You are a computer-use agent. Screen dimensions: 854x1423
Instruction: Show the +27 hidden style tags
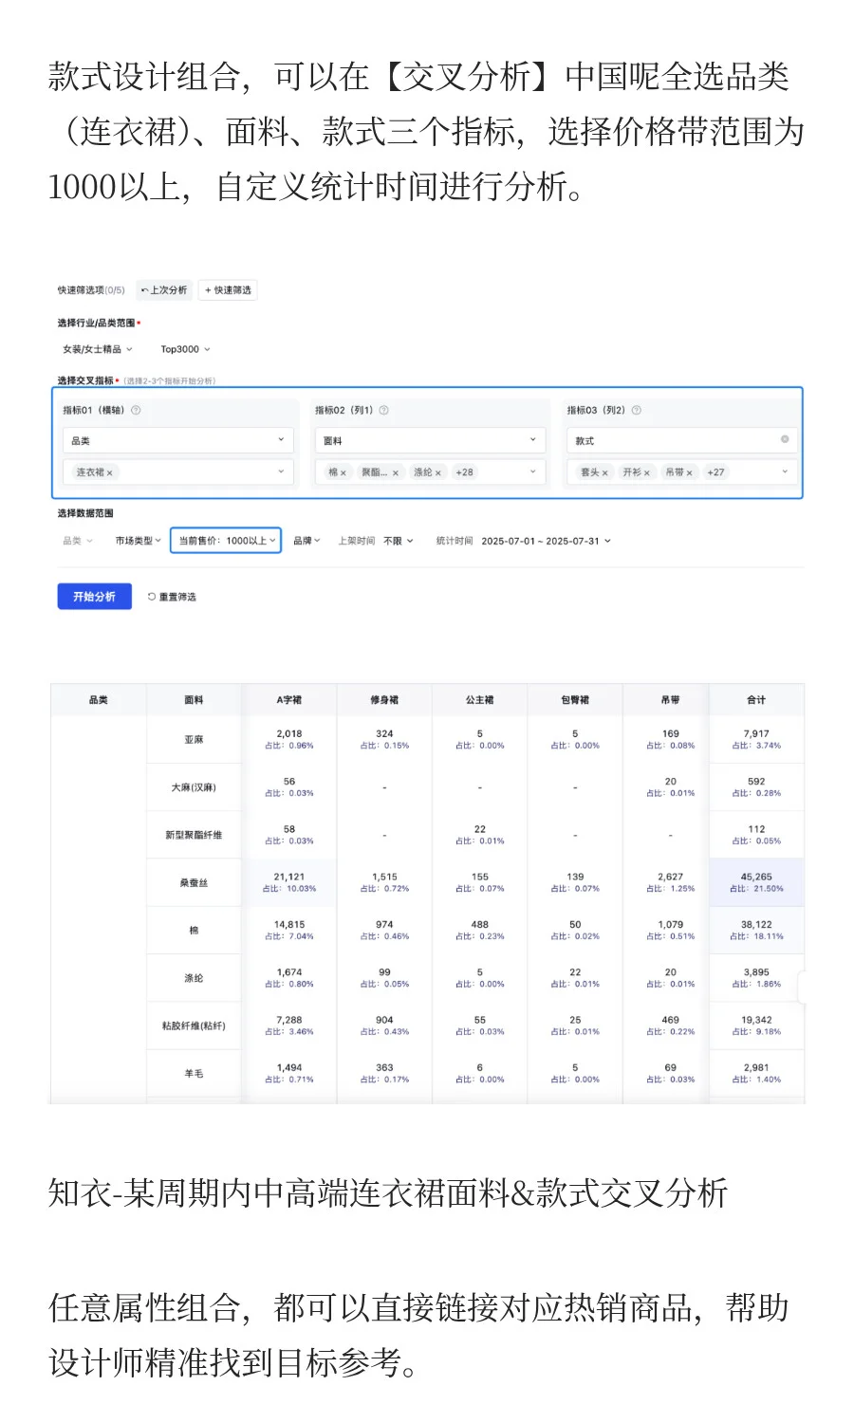point(715,472)
